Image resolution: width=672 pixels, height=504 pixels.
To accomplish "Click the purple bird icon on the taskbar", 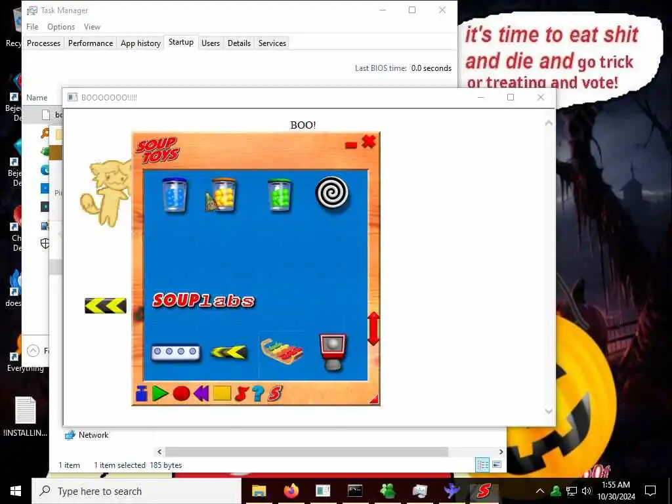I will pos(451,491).
